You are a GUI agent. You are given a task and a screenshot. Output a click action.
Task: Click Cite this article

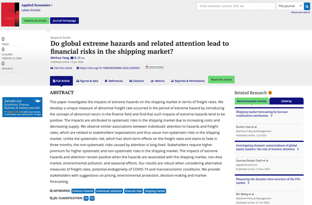coord(61,68)
